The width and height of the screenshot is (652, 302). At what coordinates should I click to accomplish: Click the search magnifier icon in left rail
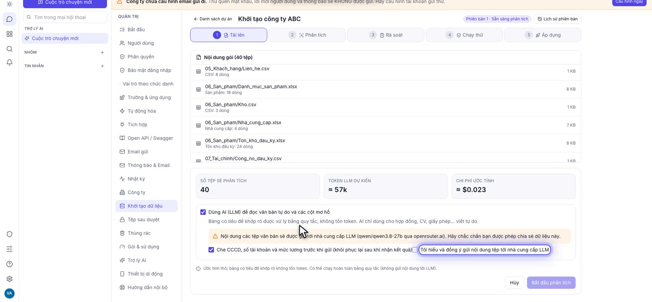coord(9,49)
